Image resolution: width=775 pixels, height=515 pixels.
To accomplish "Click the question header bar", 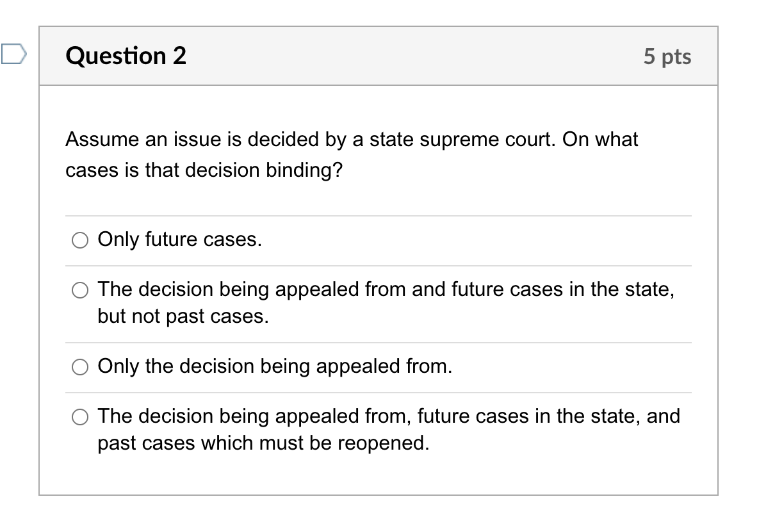I will (x=384, y=56).
